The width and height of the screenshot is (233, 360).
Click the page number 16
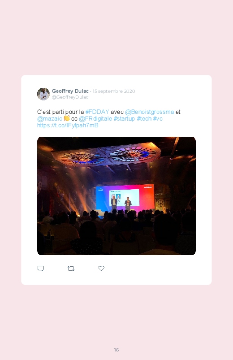pyautogui.click(x=116, y=350)
